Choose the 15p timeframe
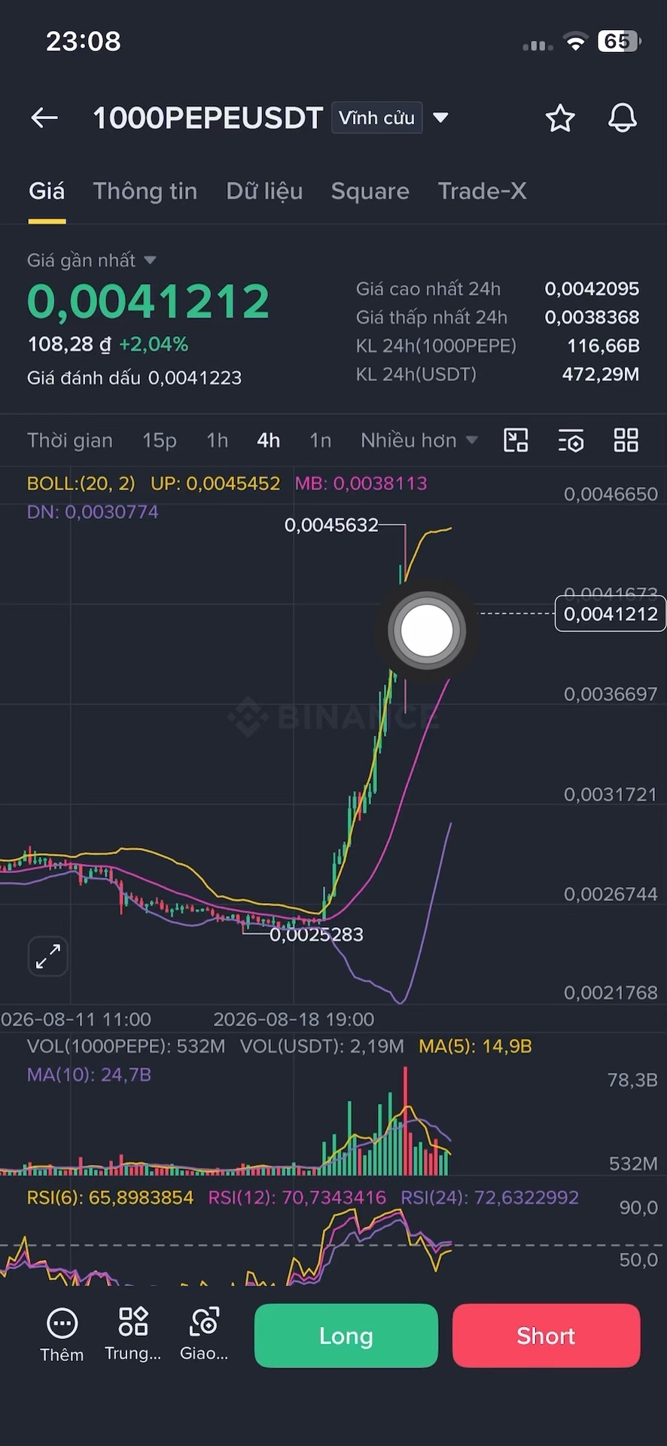This screenshot has height=1446, width=667. [160, 441]
